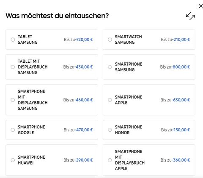This screenshot has width=203, height=178.
Task: Click the 720,00 € tablet price
Action: [x=84, y=40]
